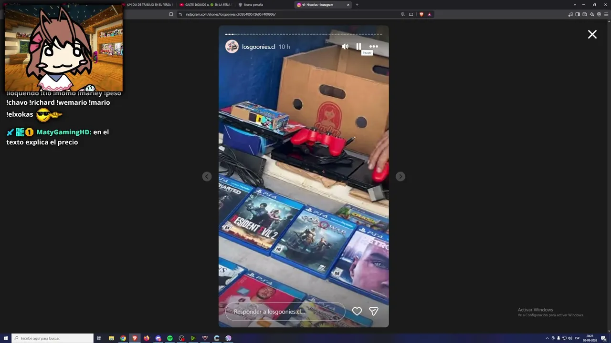The image size is (611, 343).
Task: Pause the losgoonies.cl story
Action: (x=358, y=47)
